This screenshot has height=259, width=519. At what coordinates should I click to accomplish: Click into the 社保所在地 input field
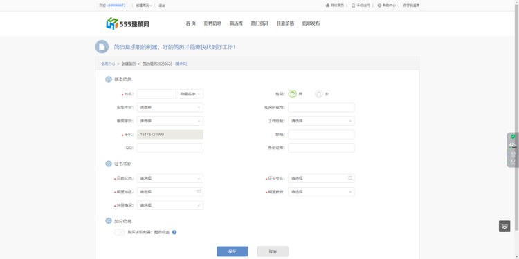point(321,107)
